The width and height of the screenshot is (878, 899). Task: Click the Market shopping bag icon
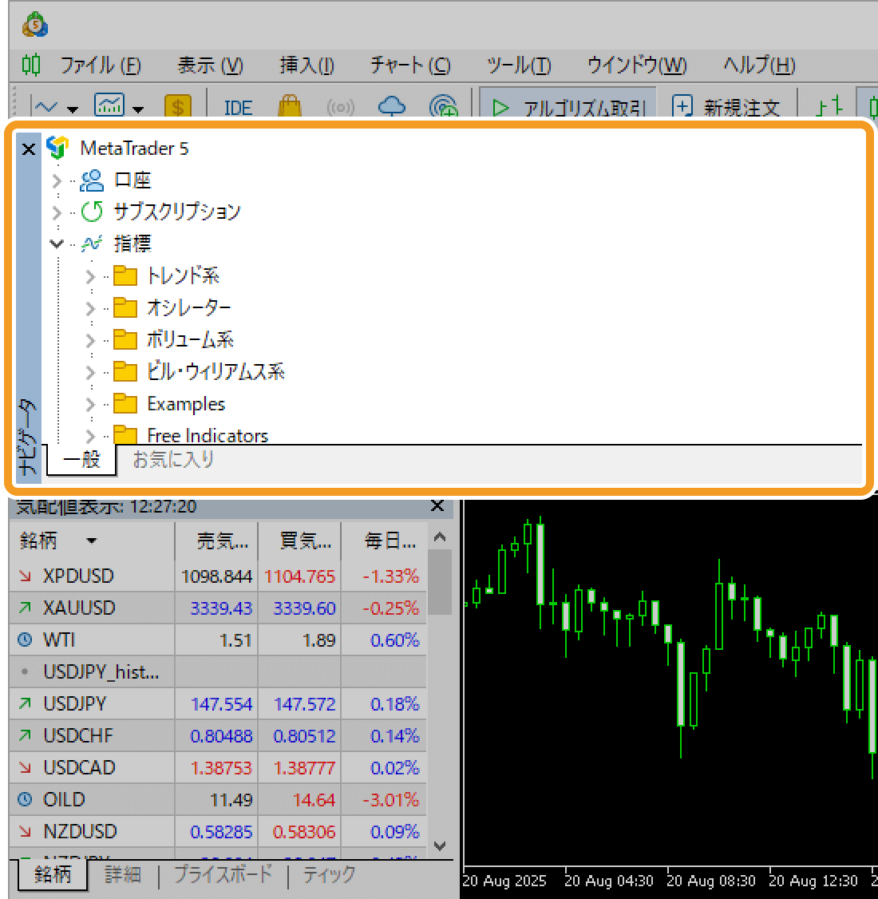[x=289, y=108]
